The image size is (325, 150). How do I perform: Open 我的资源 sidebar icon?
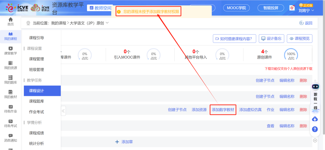point(11,65)
